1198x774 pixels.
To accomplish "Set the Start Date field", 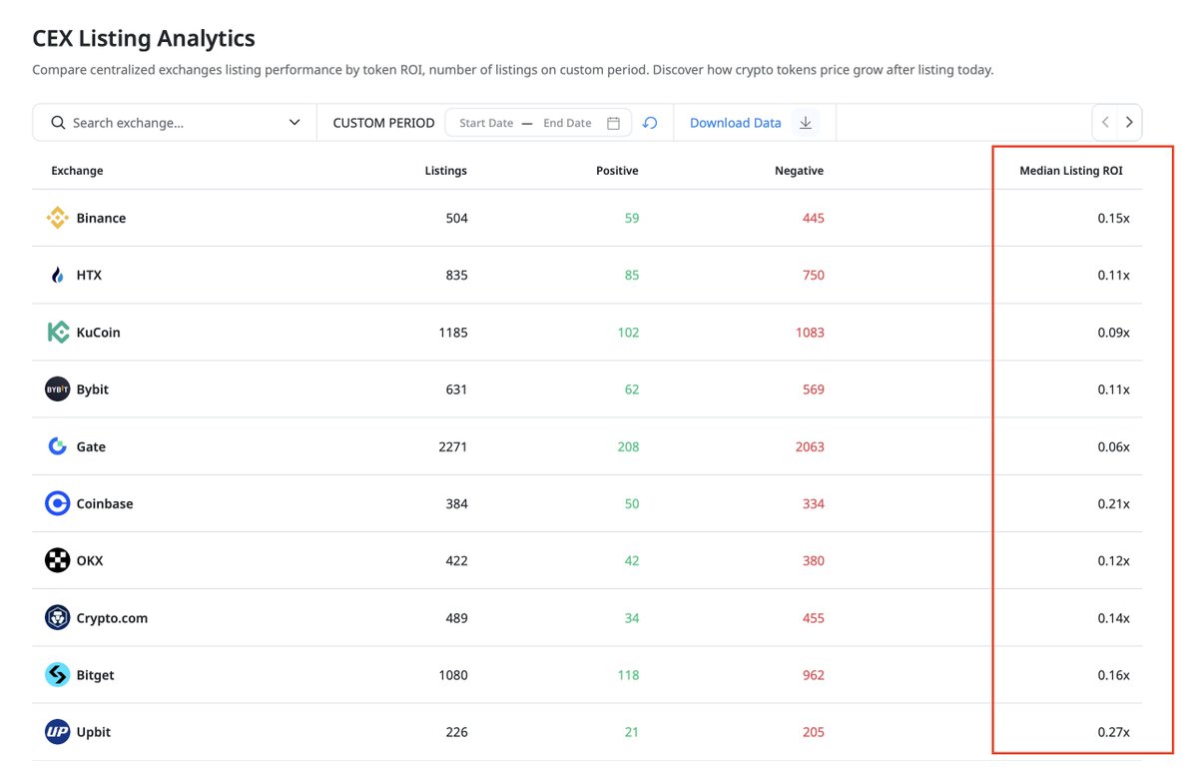I will click(x=486, y=123).
